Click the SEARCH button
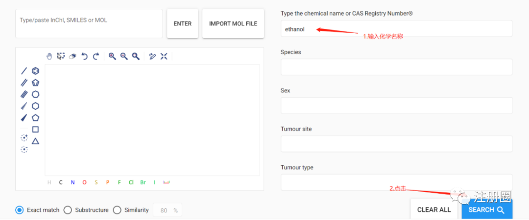529x220 pixels. click(x=487, y=210)
